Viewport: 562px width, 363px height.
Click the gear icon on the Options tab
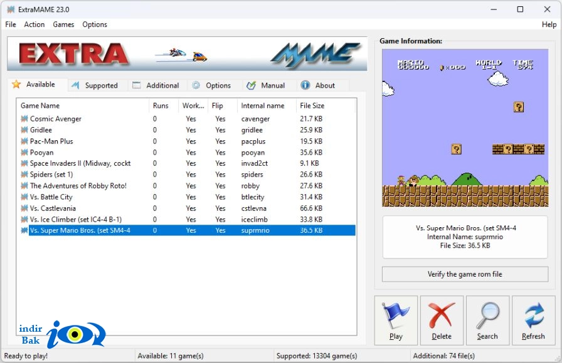(x=196, y=85)
